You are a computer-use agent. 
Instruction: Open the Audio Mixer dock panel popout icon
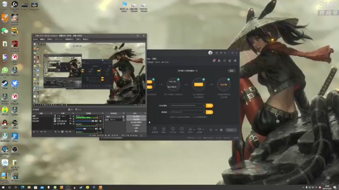[x=103, y=113]
